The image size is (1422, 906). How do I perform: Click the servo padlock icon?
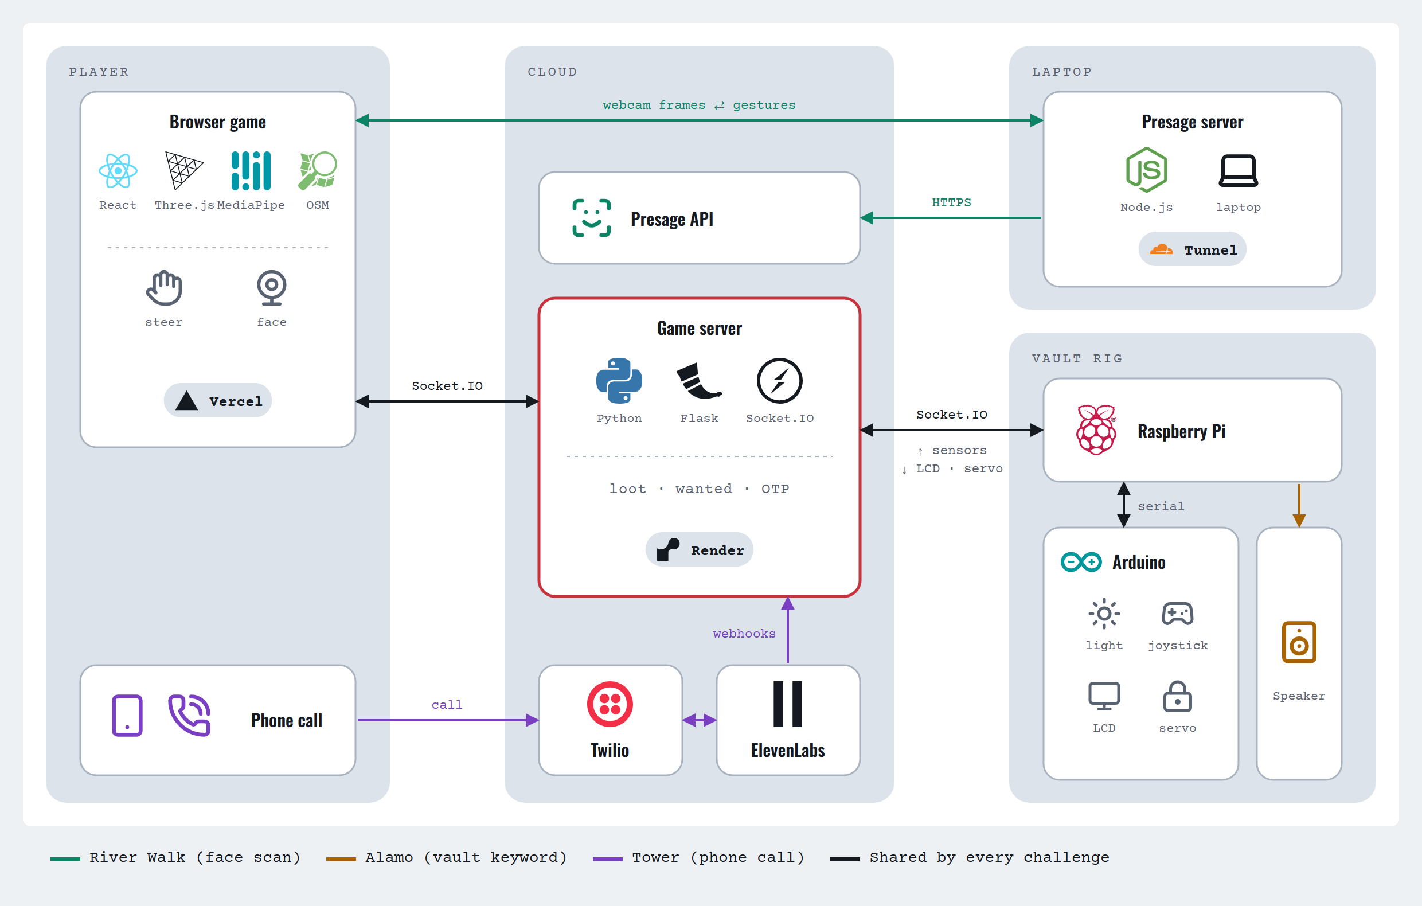pos(1178,696)
